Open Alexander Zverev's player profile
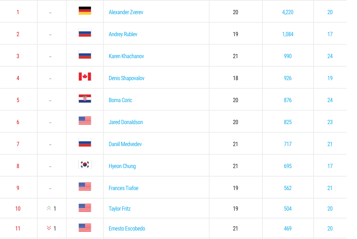Viewport: 358px width, 239px height. 126,12
